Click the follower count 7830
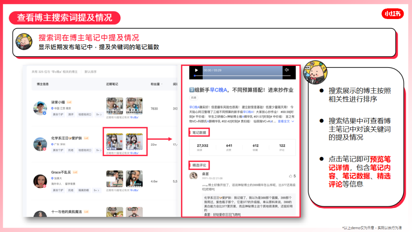 pos(154,109)
